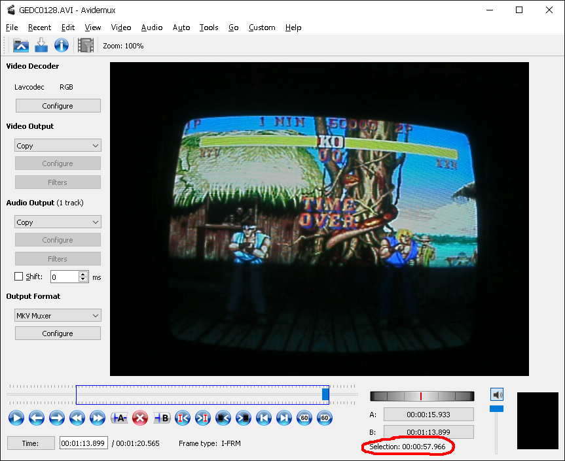Image resolution: width=565 pixels, height=461 pixels.
Task: Open the Recent menu
Action: 40,27
